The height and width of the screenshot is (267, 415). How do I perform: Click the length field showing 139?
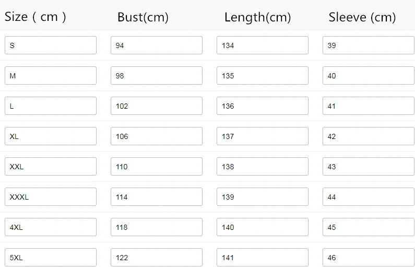point(263,197)
